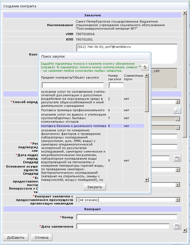Click procurement number 7 cell

115,118
